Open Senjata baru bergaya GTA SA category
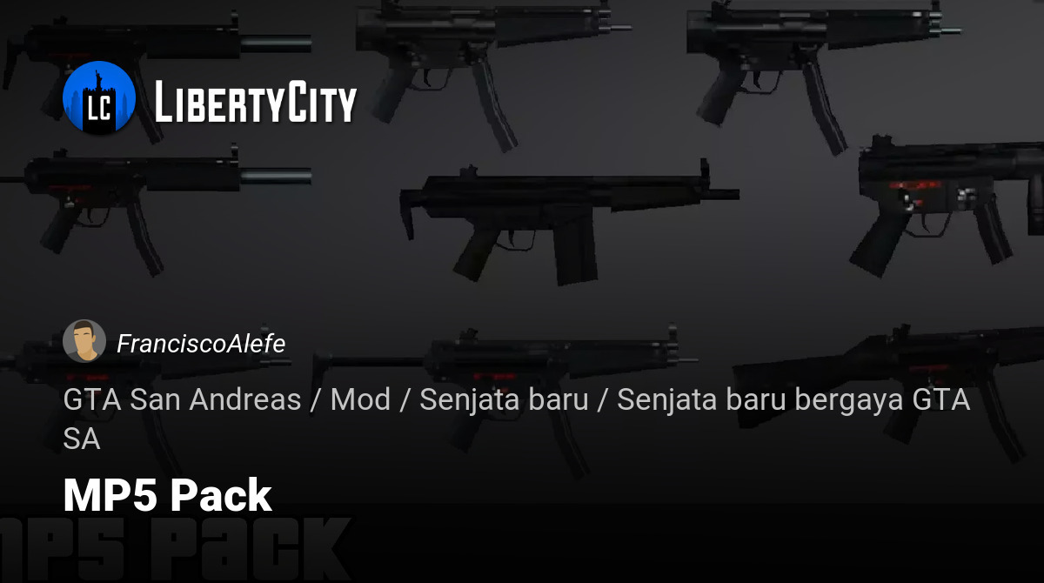 tap(516, 419)
